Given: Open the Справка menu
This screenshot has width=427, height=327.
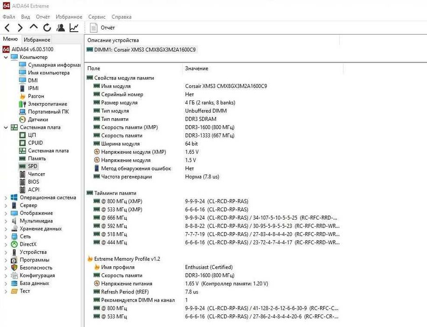Looking at the screenshot, I should point(121,17).
